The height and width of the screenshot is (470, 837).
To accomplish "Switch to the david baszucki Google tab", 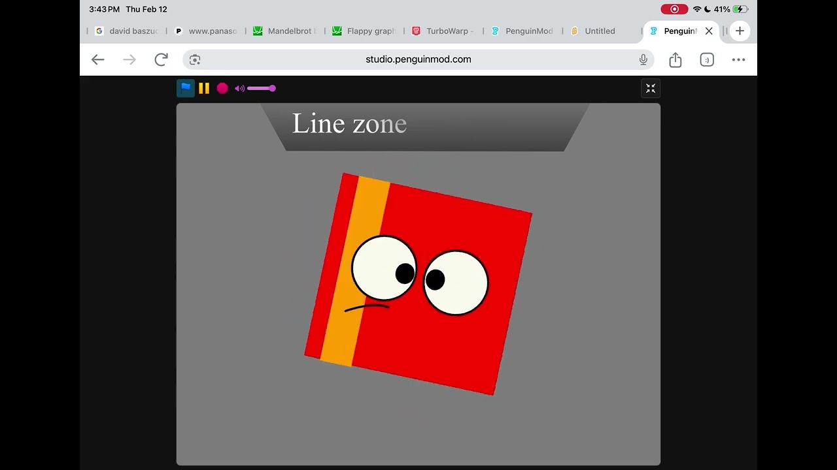I will click(126, 31).
